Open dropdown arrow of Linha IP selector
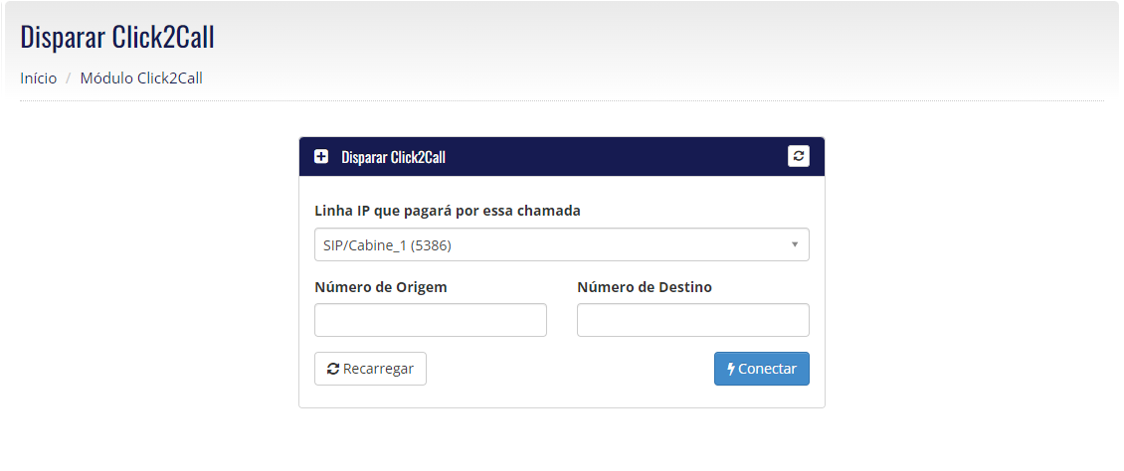The image size is (1124, 471). point(794,244)
